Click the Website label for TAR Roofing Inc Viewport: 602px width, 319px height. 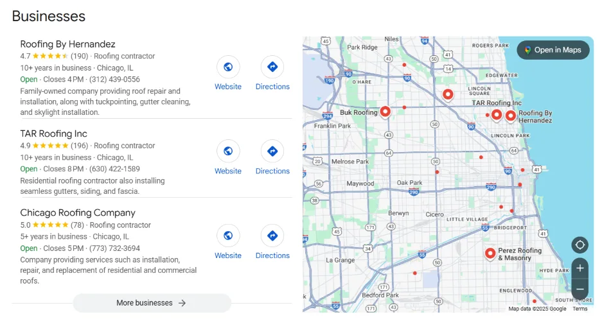(228, 171)
